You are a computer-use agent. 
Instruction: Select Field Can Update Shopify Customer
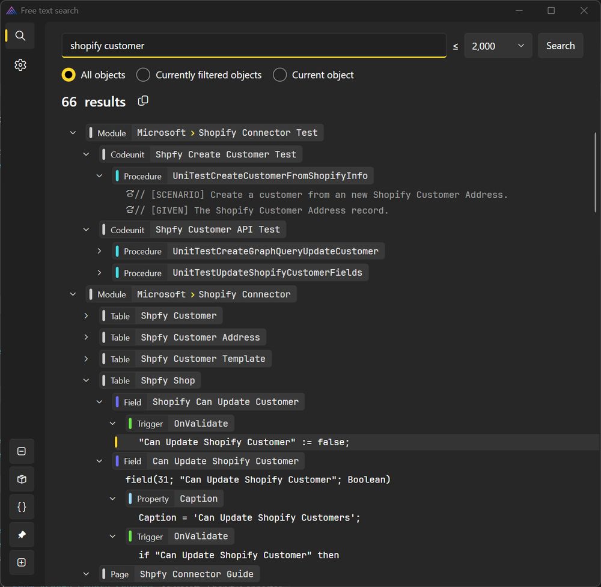(208, 461)
